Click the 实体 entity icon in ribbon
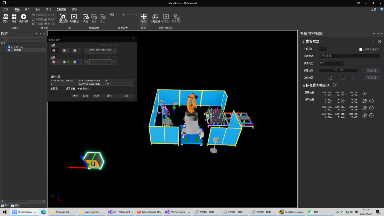Image resolution: width=384 pixels, height=216 pixels. pyautogui.click(x=6, y=17)
